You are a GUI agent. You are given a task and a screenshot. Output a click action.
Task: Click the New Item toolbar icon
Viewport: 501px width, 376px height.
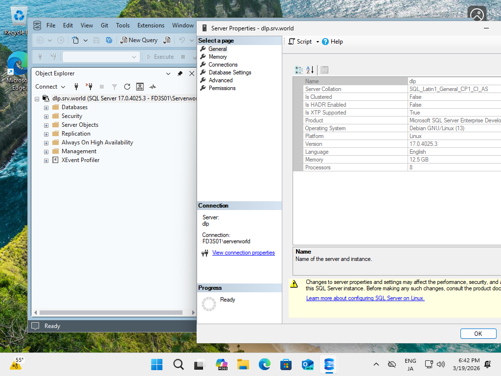(x=75, y=40)
